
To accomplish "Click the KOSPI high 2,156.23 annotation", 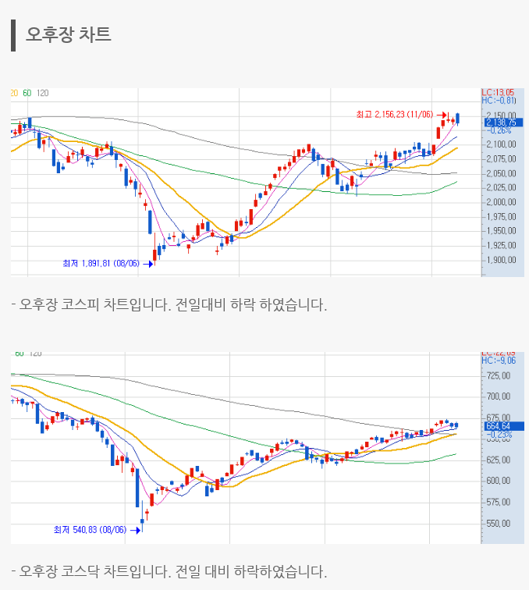I will 394,114.
